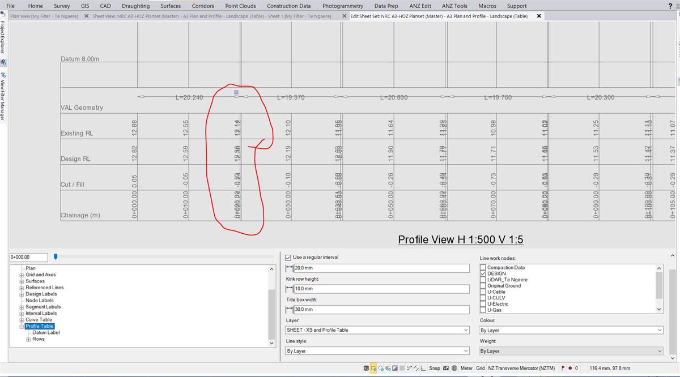Image resolution: width=680 pixels, height=377 pixels.
Task: Open the File menu
Action: click(x=11, y=6)
